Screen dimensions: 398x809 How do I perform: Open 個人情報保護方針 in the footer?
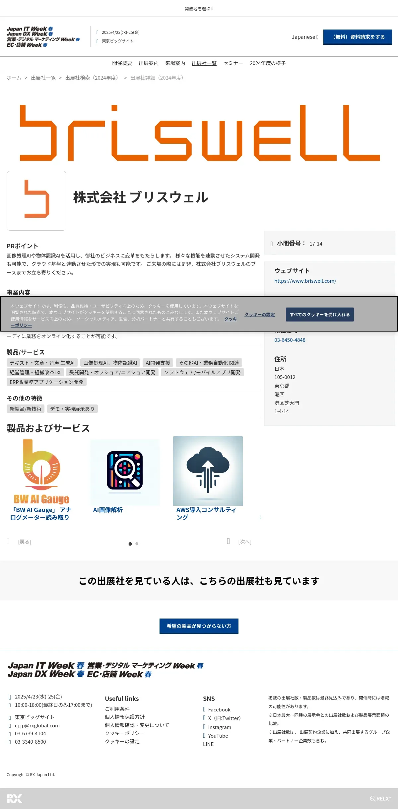click(x=125, y=717)
